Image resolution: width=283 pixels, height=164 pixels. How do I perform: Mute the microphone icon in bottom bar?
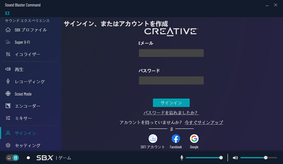point(182,158)
